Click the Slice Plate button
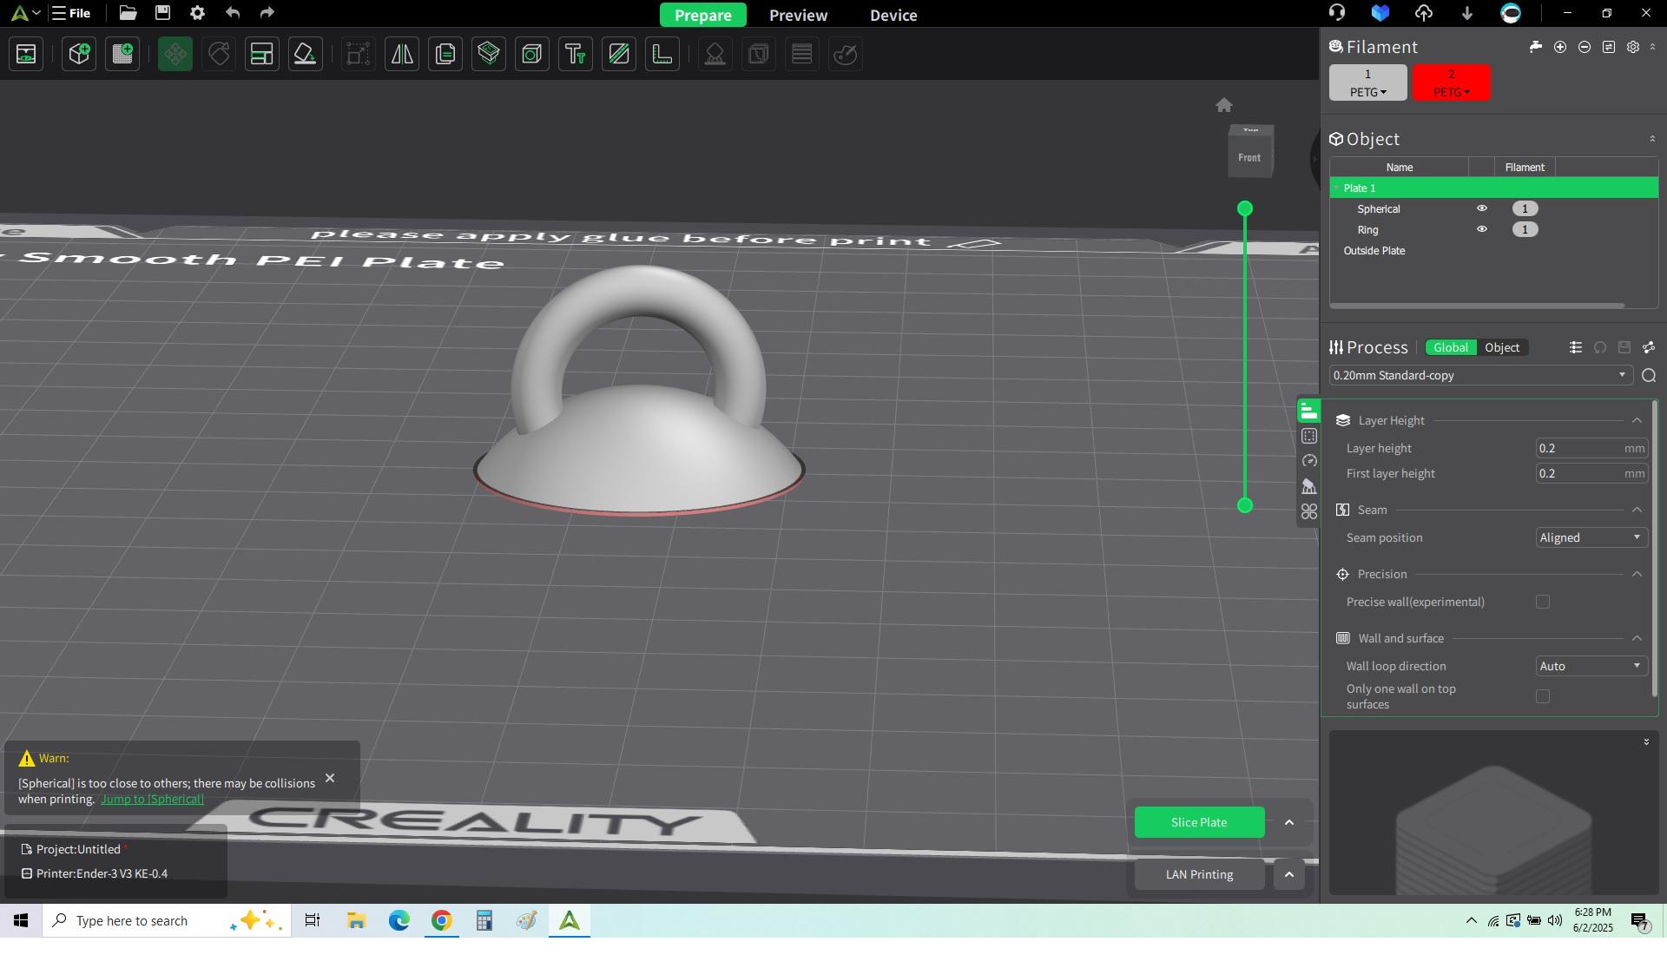The height and width of the screenshot is (955, 1667). (1199, 822)
